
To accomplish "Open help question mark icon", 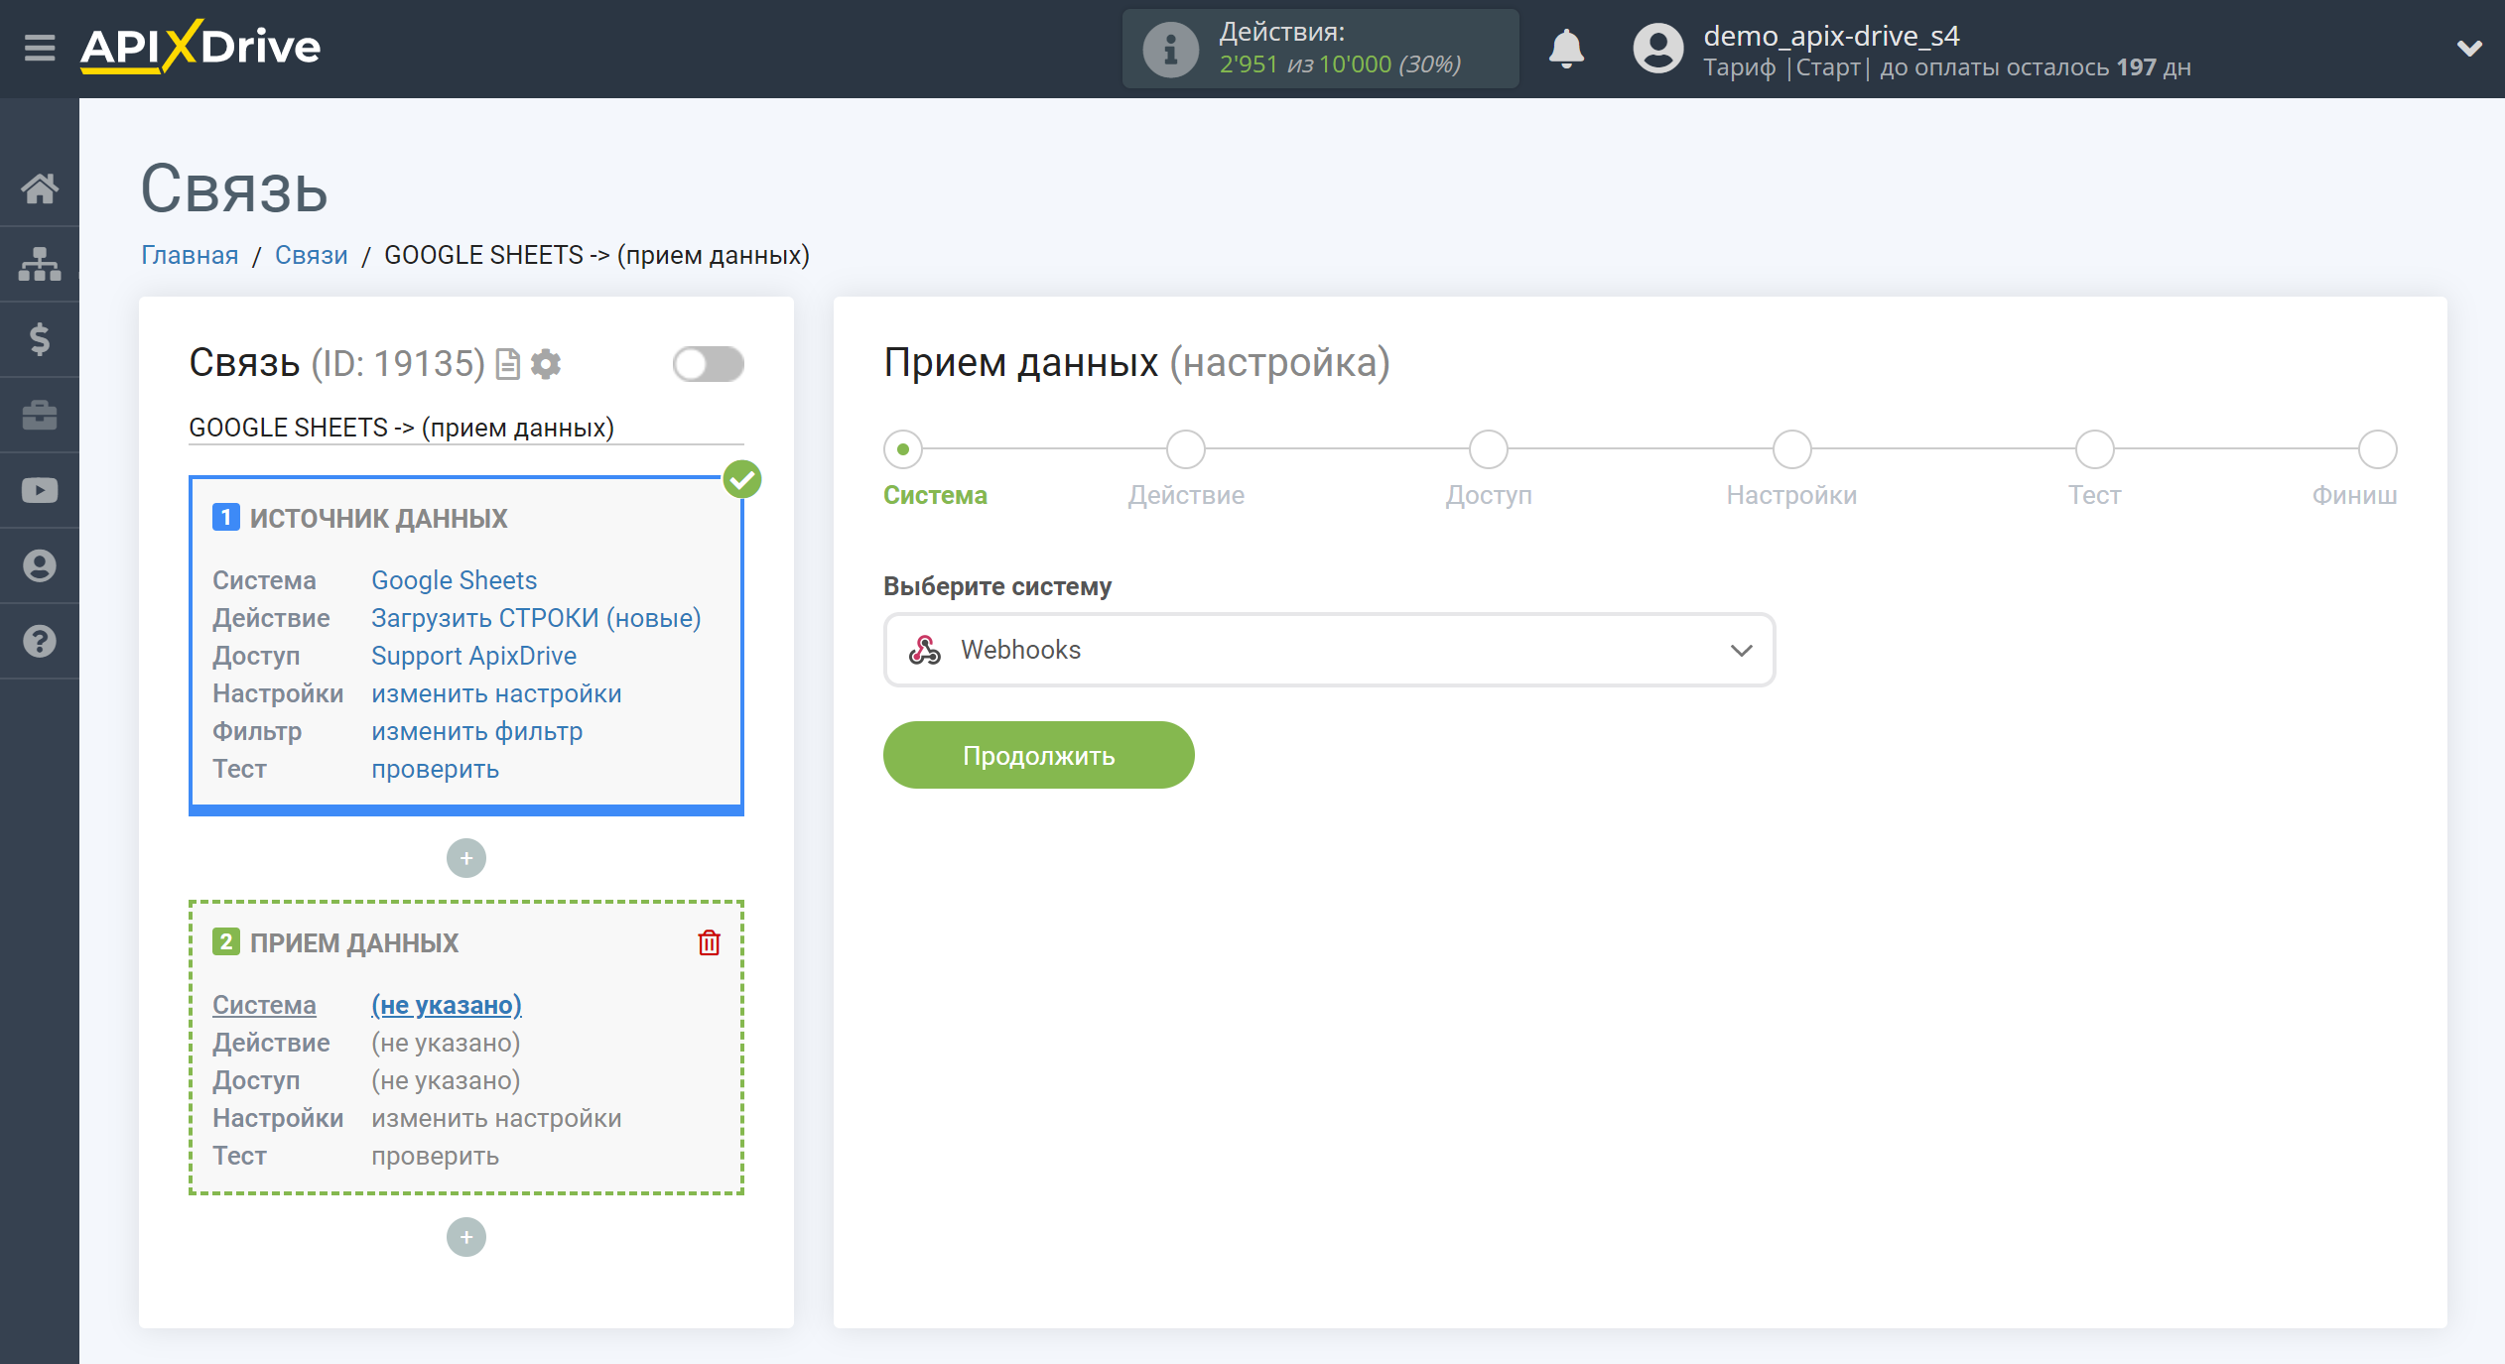I will click(x=40, y=641).
